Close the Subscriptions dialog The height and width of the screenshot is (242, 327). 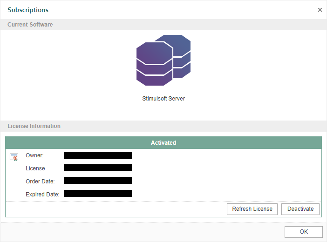point(320,10)
